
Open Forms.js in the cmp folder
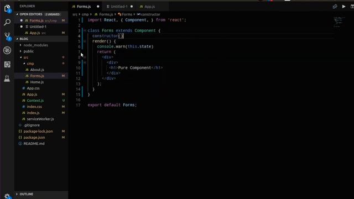41,76
